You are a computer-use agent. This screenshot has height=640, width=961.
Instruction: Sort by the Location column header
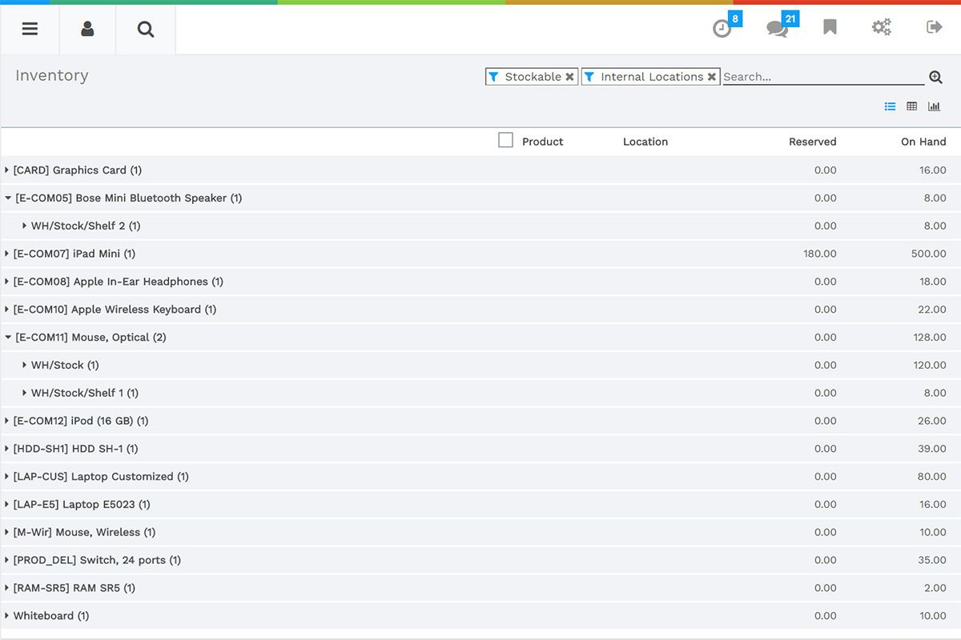tap(645, 142)
